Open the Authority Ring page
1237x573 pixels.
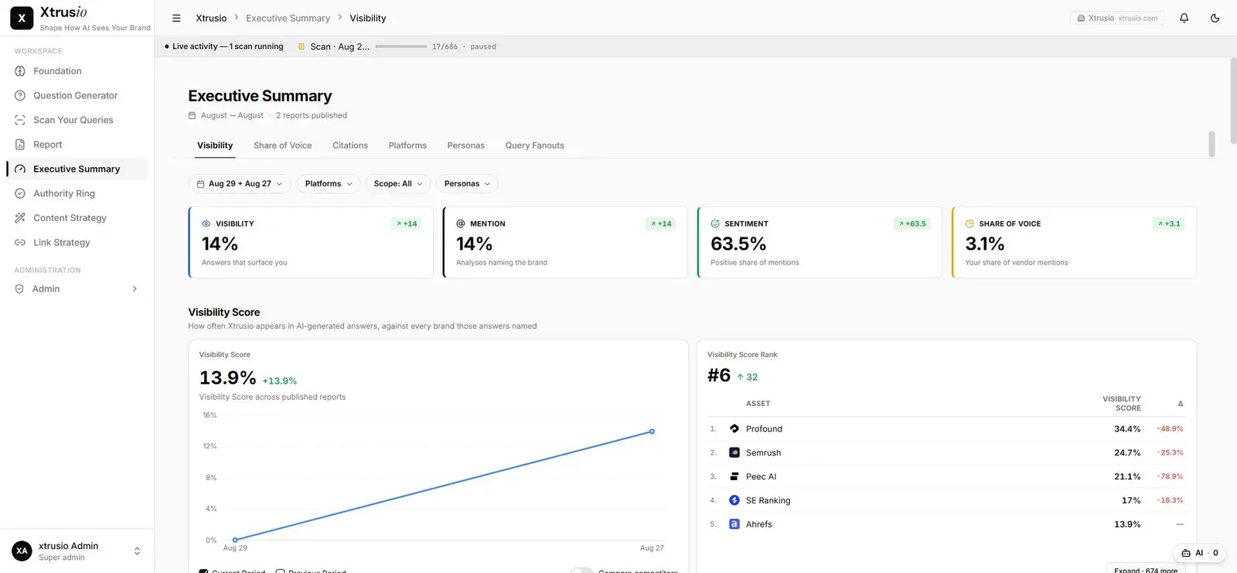(77, 193)
